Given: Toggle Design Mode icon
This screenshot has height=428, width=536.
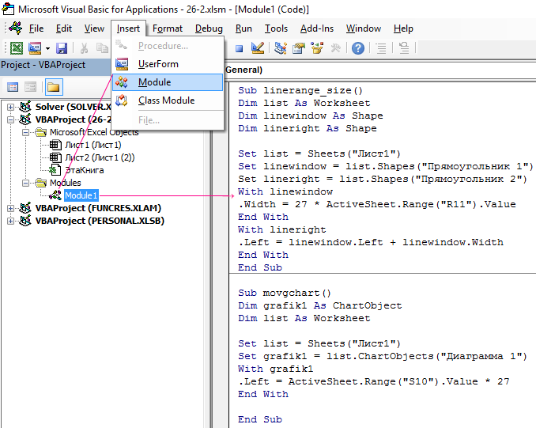Looking at the screenshot, I should (x=258, y=48).
